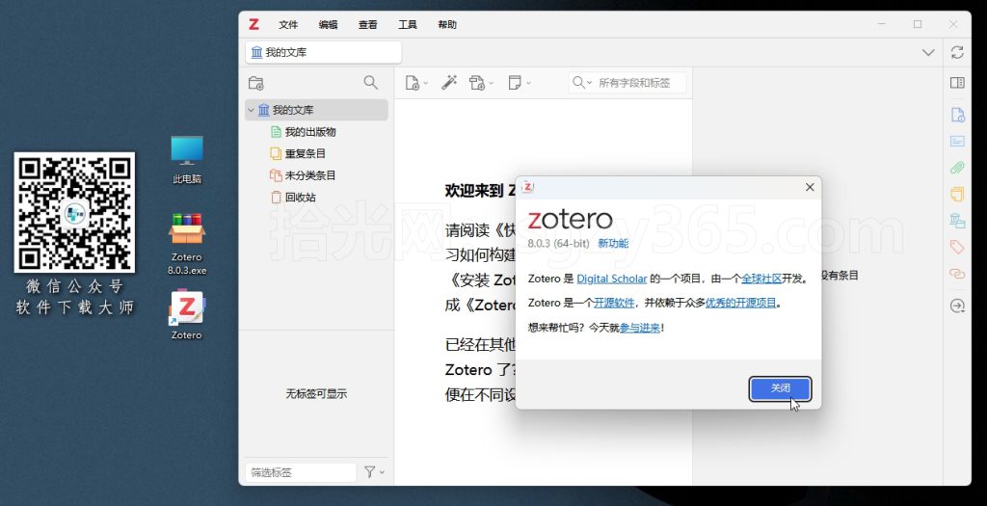Select the 此电脑 desktop icon
987x506 pixels.
[x=187, y=161]
